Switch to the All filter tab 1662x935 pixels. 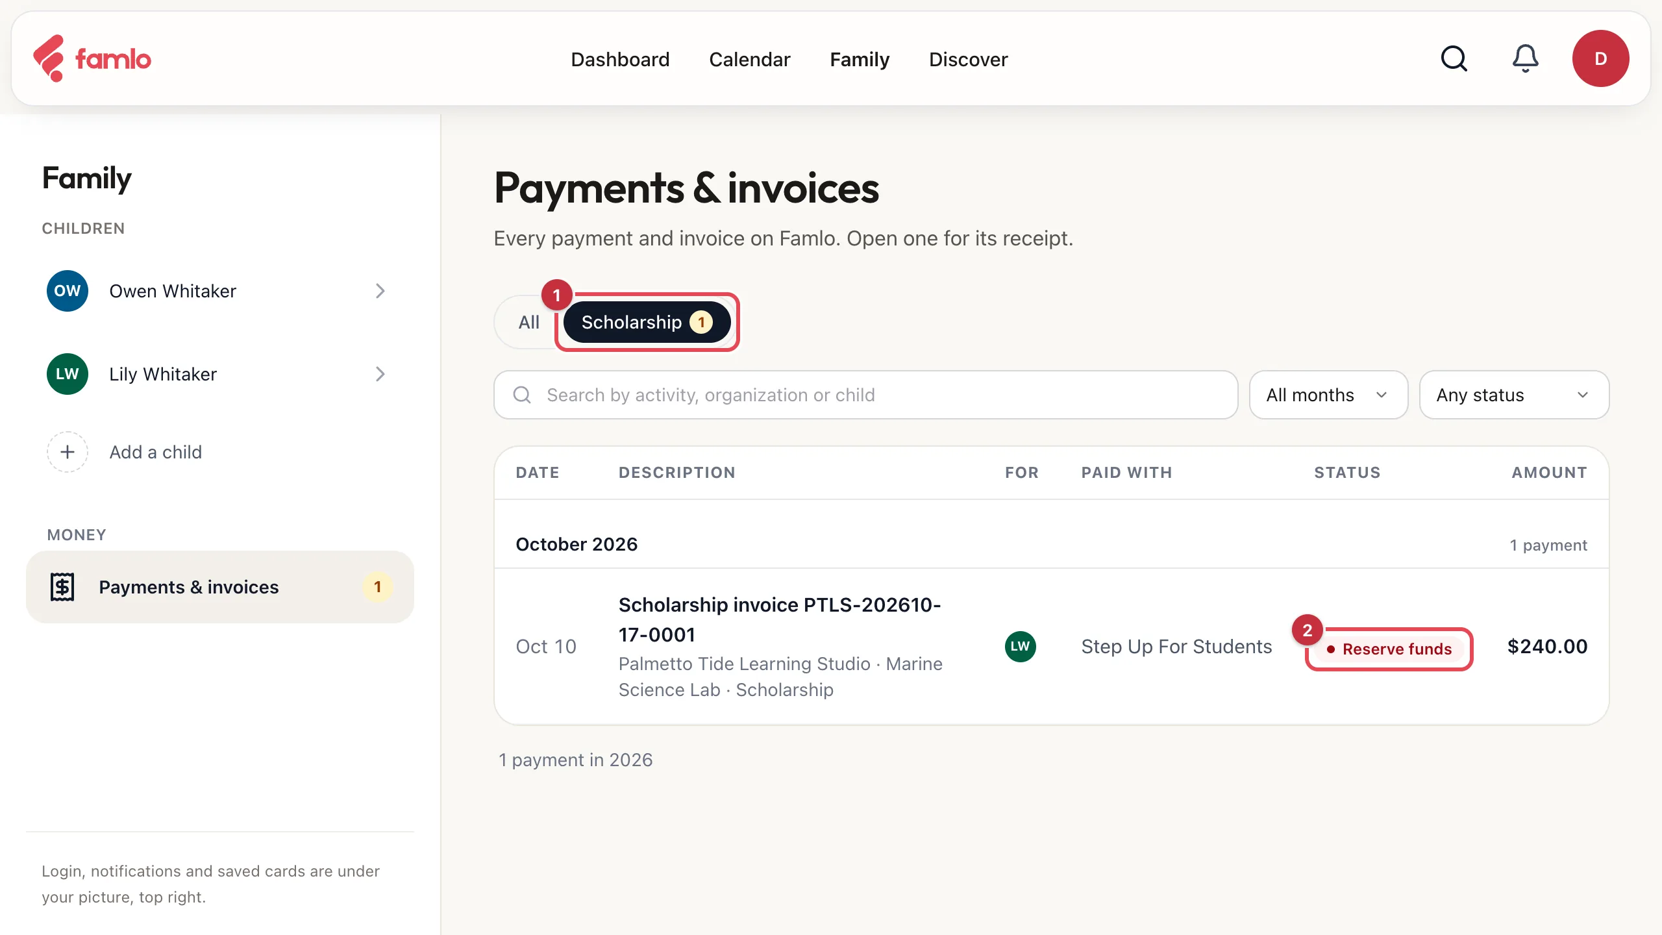528,322
